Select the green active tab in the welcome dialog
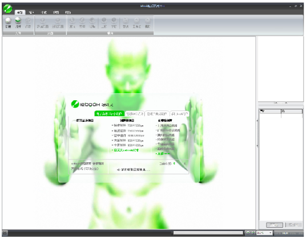This screenshot has height=238, width=306. click(x=109, y=114)
